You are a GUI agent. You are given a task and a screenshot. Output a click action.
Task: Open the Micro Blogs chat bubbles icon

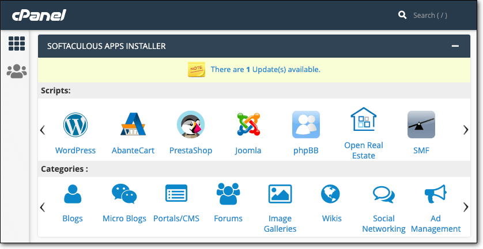coord(124,194)
